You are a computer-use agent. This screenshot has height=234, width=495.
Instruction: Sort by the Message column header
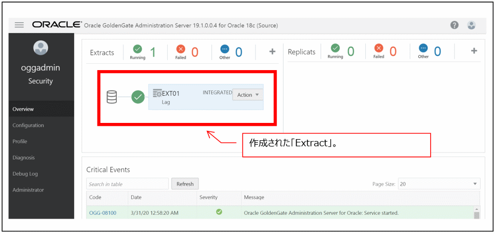(360, 197)
